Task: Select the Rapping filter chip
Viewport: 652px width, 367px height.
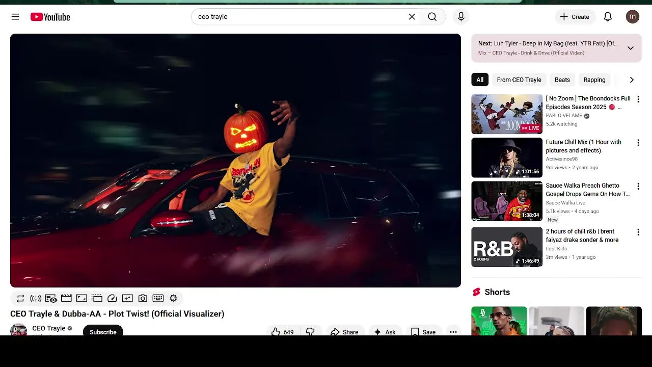Action: (x=594, y=80)
